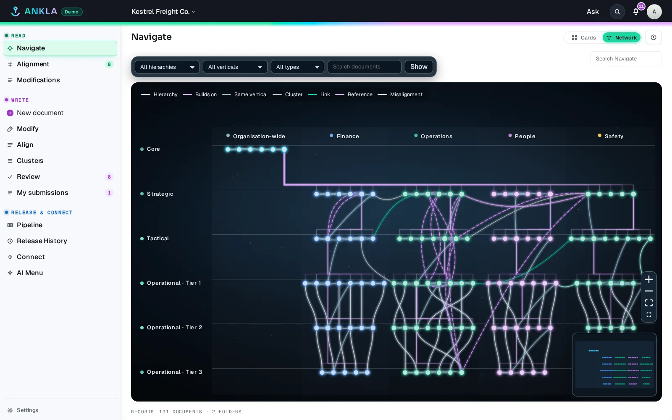Open notifications bell icon
The width and height of the screenshot is (672, 420).
pos(636,12)
